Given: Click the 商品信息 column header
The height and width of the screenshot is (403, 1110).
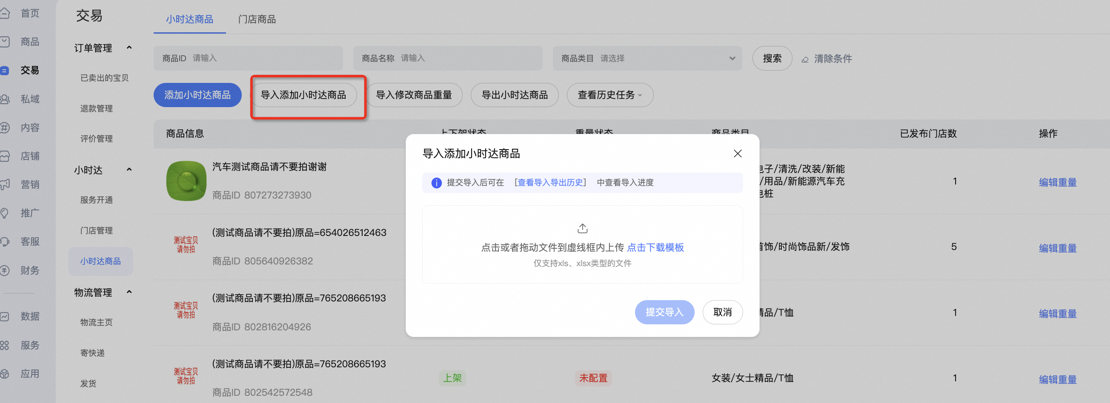Looking at the screenshot, I should pyautogui.click(x=185, y=134).
